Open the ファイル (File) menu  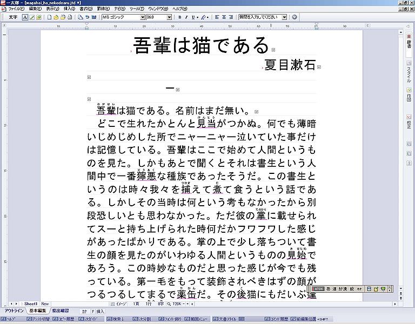click(16, 9)
